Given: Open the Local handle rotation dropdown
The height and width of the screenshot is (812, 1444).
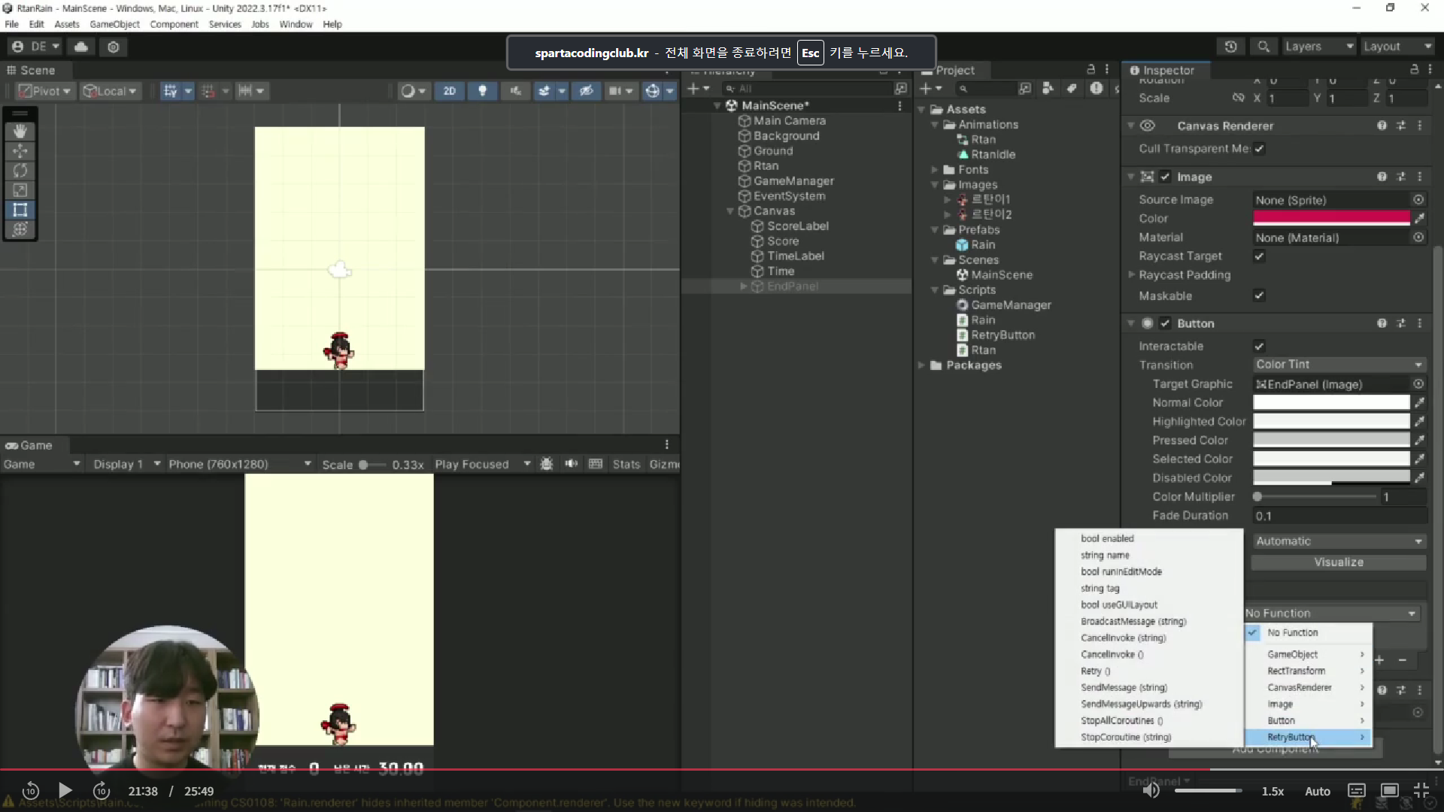Looking at the screenshot, I should (110, 91).
